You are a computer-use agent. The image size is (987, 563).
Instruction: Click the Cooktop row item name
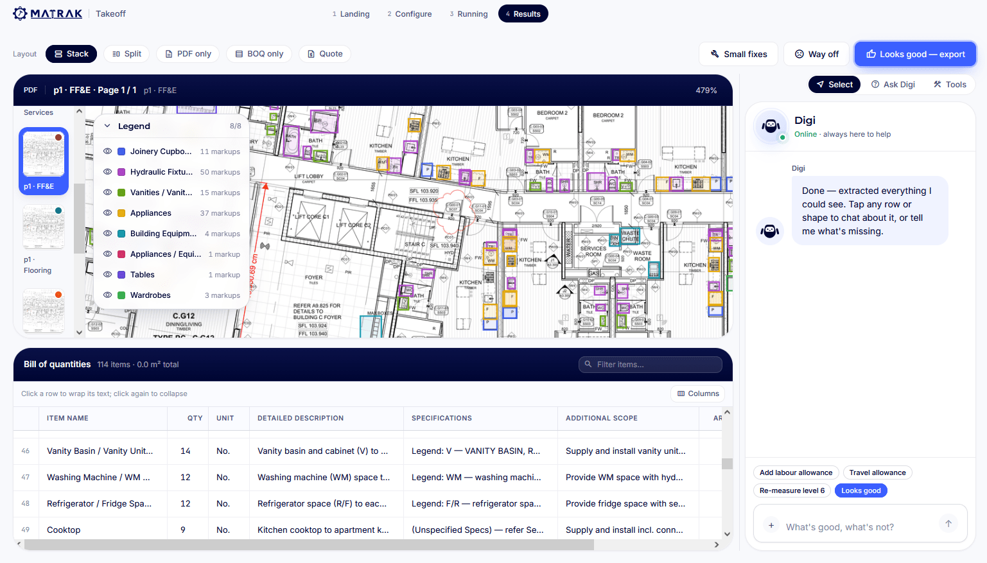64,530
